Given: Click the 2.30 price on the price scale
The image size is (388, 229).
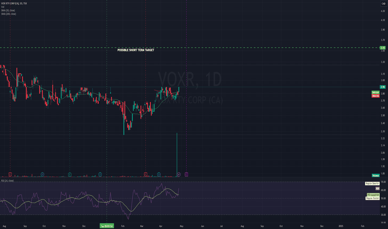Looking at the screenshot, I should point(383,132).
